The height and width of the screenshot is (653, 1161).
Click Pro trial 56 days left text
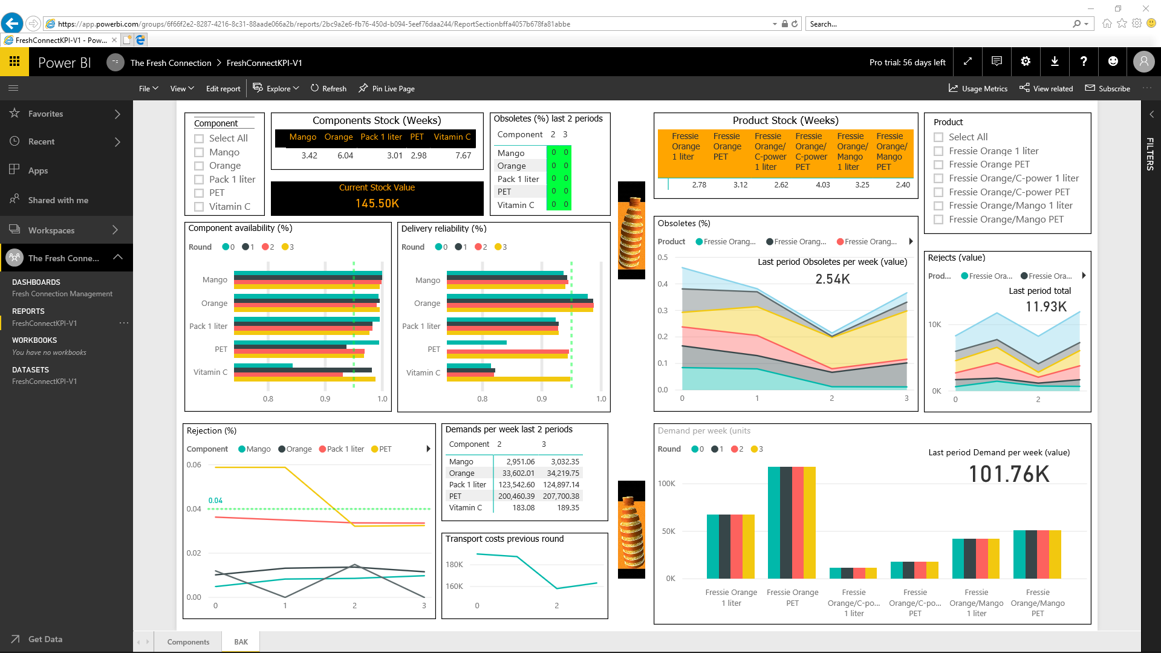[x=907, y=62]
